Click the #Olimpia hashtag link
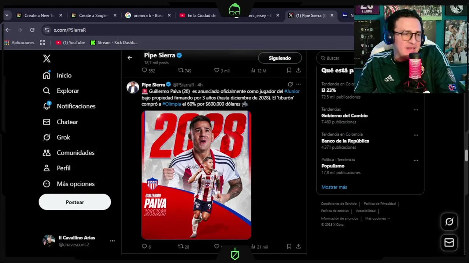469x263 pixels. pos(171,104)
